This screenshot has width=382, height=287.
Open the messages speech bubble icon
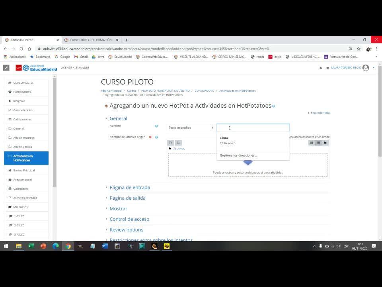[x=327, y=68]
